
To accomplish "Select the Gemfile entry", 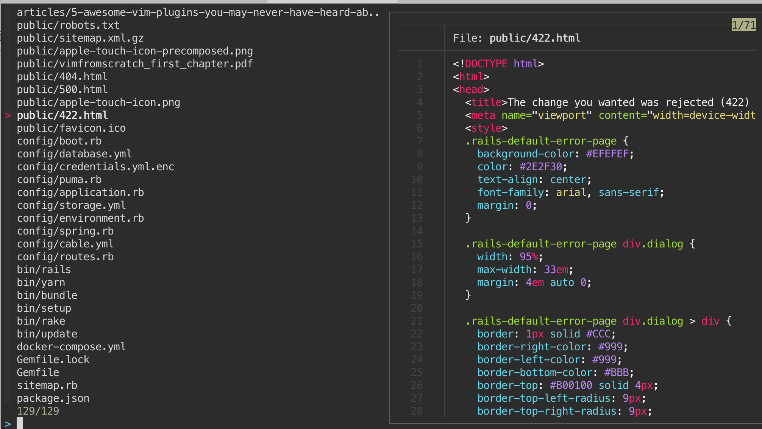I will [x=38, y=372].
